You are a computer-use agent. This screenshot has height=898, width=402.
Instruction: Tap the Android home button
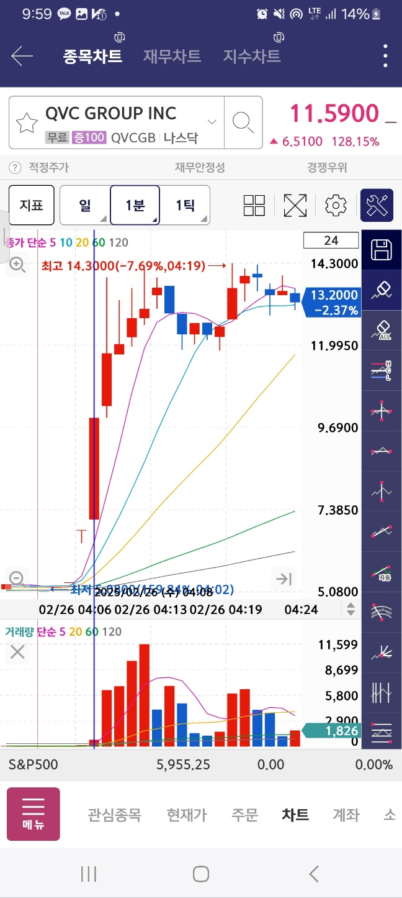coord(201,874)
